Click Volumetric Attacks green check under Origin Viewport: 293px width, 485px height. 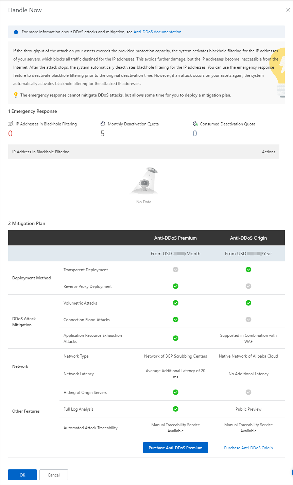248,303
